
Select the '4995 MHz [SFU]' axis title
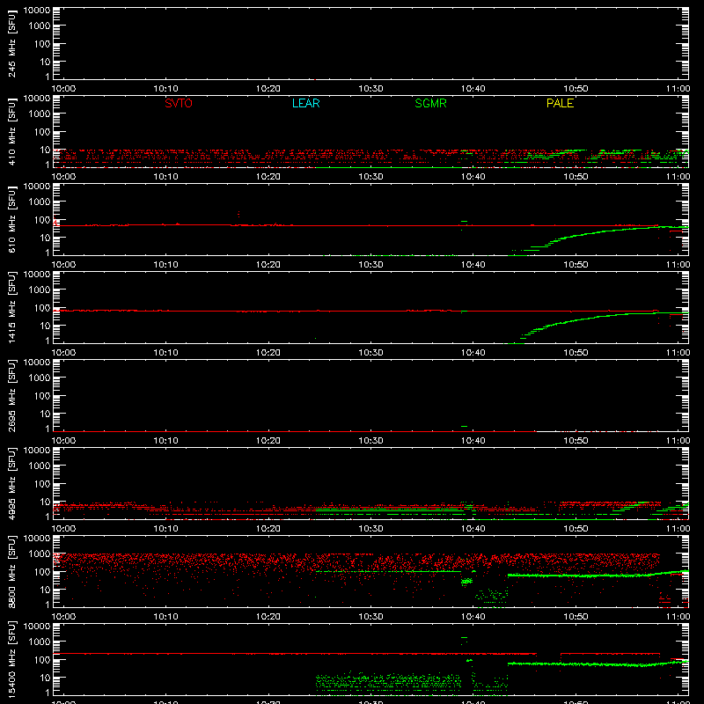[x=11, y=484]
